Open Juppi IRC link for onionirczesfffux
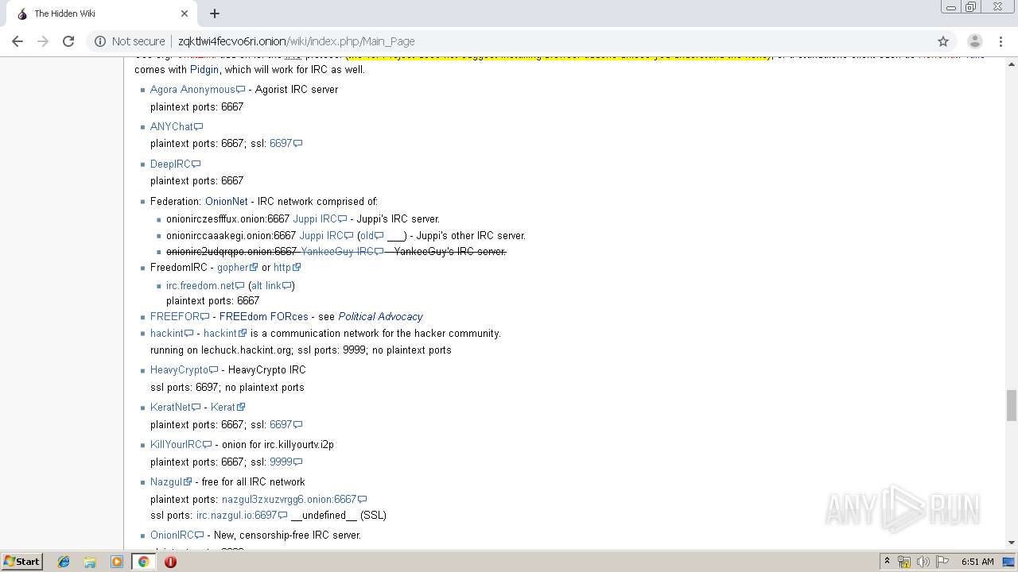 pyautogui.click(x=320, y=219)
